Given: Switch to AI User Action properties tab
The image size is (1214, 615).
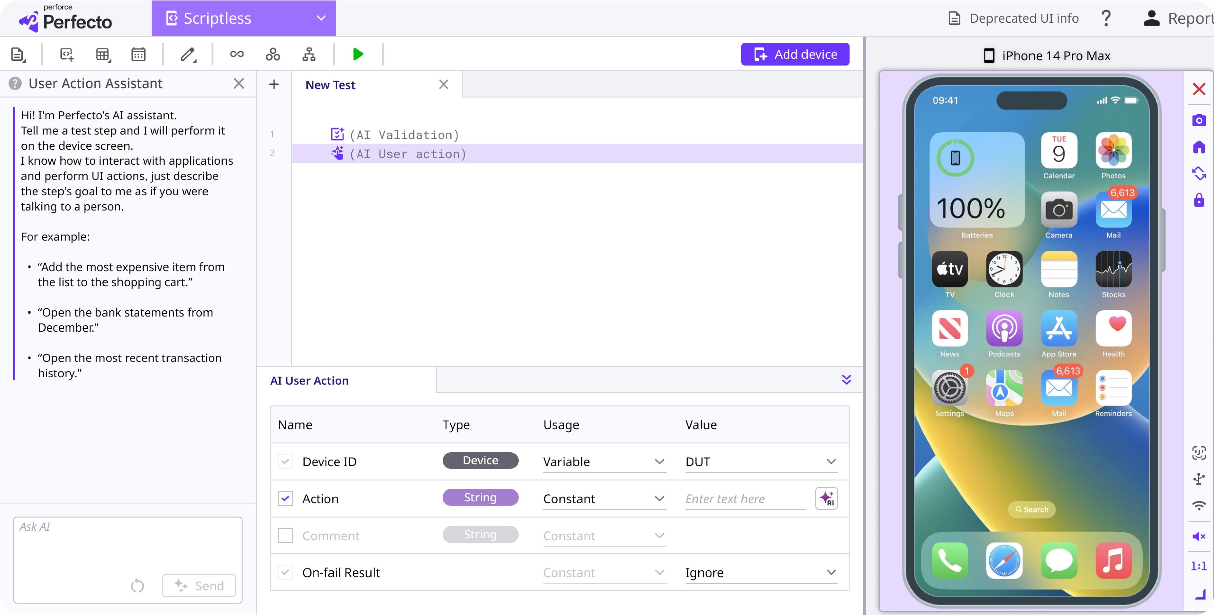Looking at the screenshot, I should (x=309, y=380).
